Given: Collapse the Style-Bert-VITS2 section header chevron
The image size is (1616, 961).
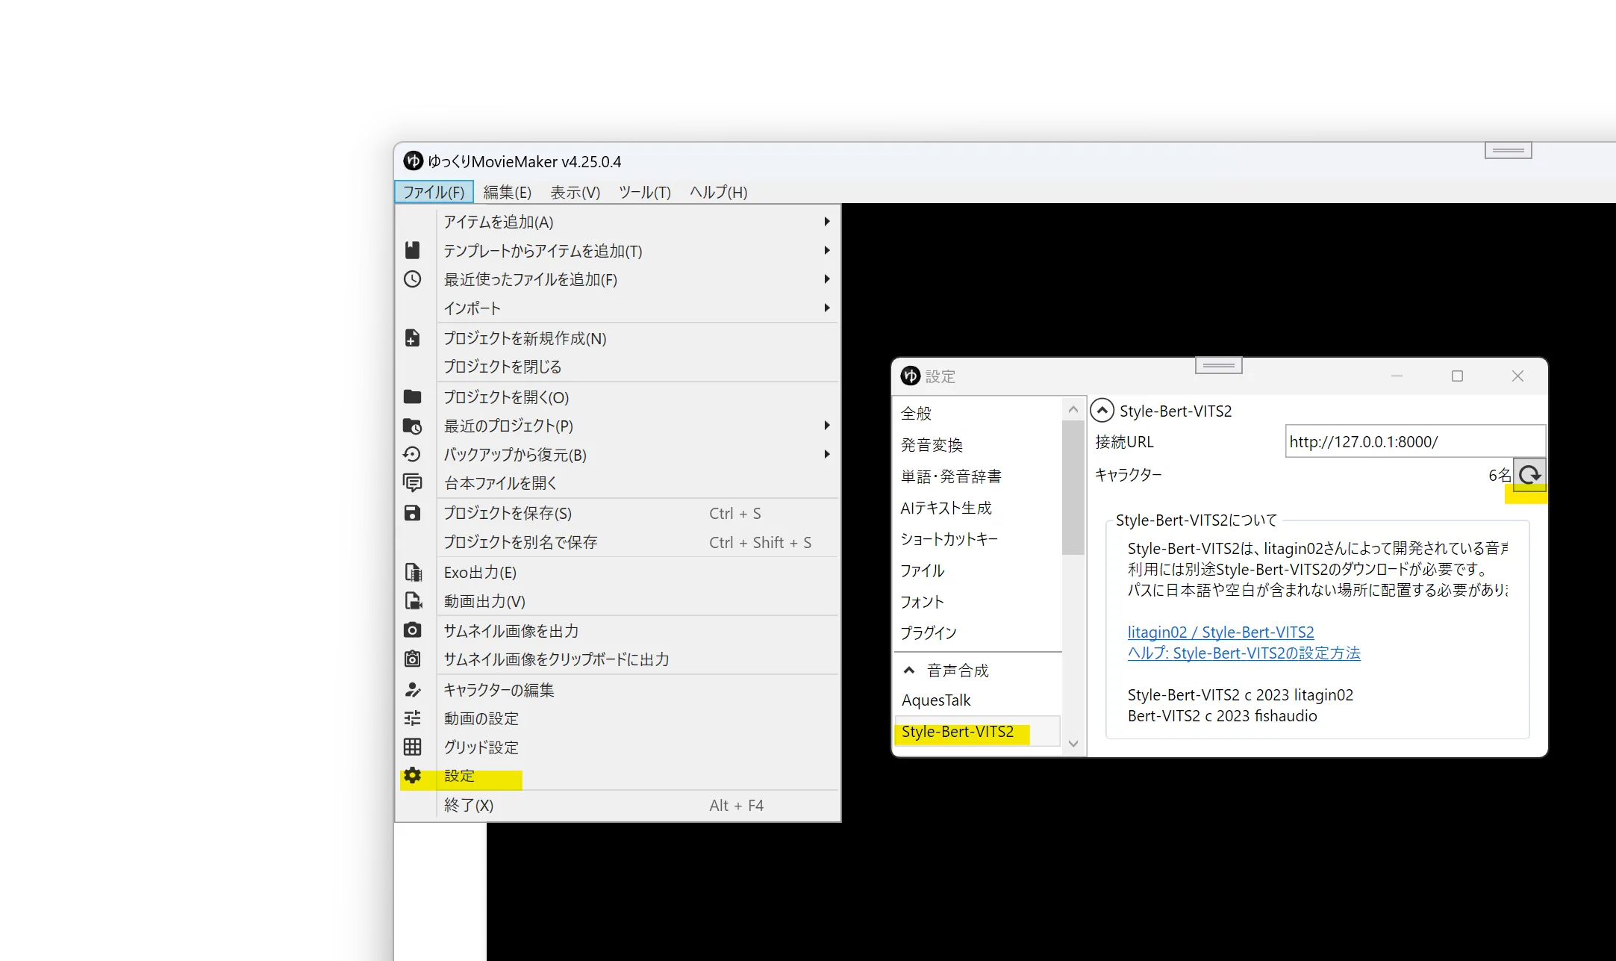Looking at the screenshot, I should coord(1102,411).
